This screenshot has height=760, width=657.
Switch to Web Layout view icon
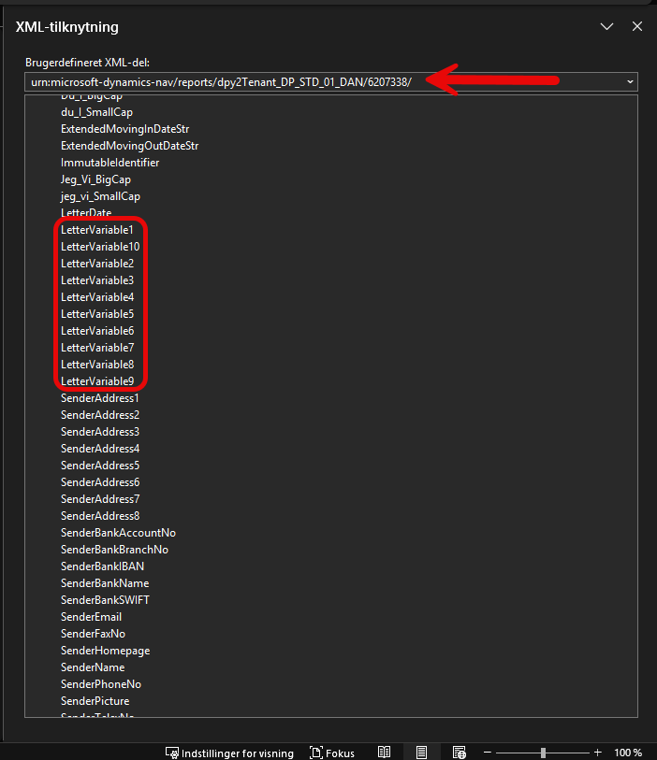tap(459, 753)
